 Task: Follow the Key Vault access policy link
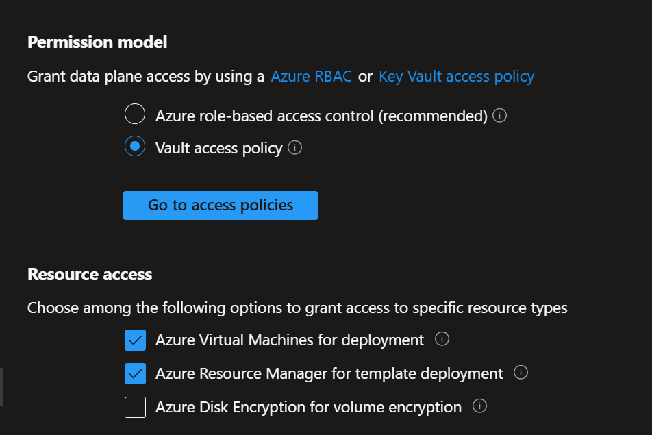456,77
